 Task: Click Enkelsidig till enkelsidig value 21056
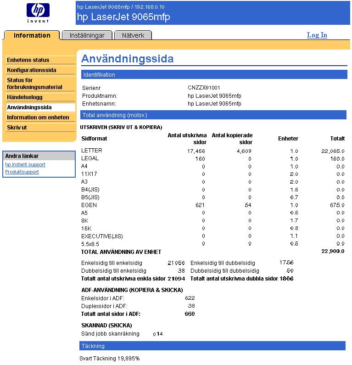click(176, 263)
